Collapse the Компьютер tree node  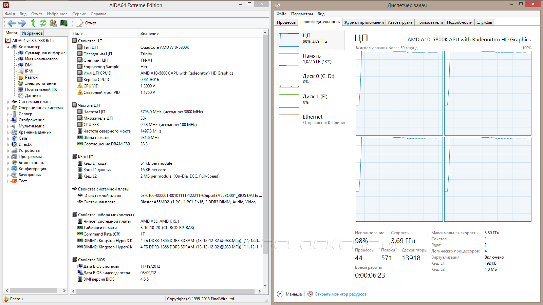point(8,47)
